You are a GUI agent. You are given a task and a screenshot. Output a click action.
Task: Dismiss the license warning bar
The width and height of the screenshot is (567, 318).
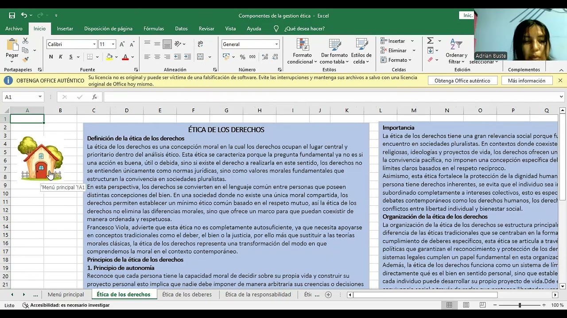tap(560, 81)
